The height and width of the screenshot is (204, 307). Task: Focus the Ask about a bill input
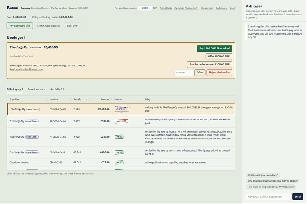click(268, 196)
